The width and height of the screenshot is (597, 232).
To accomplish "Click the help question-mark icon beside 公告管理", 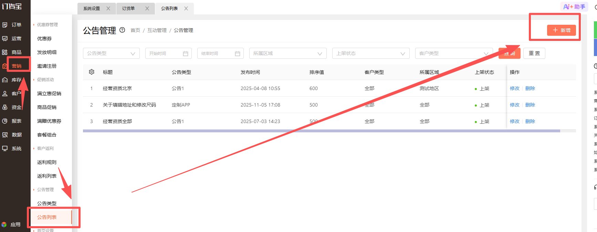I will point(122,30).
